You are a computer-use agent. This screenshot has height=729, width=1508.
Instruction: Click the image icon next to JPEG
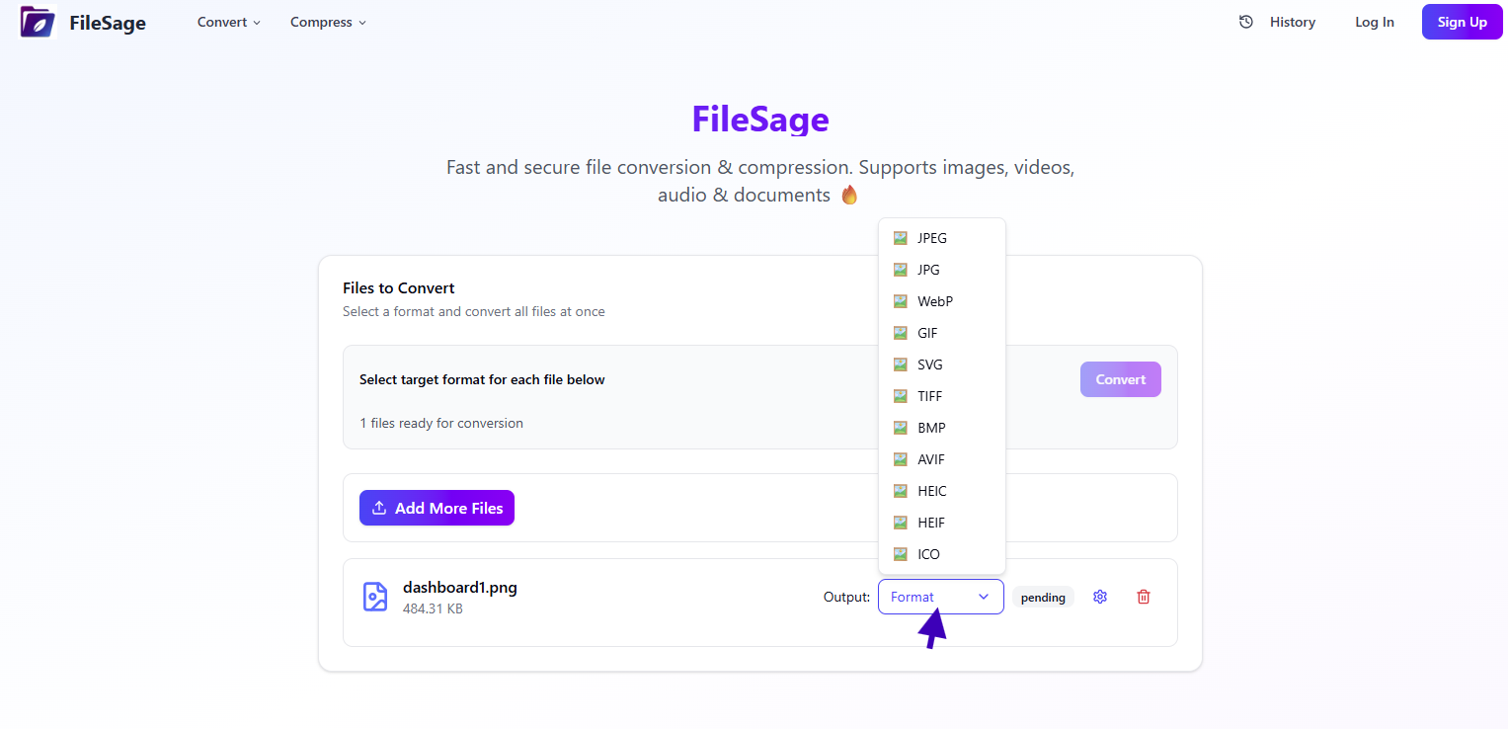click(x=900, y=238)
